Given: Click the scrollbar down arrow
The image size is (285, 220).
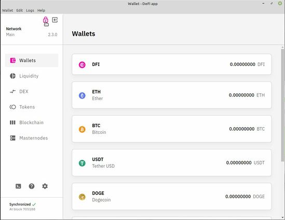Looking at the screenshot, I should (282, 217).
